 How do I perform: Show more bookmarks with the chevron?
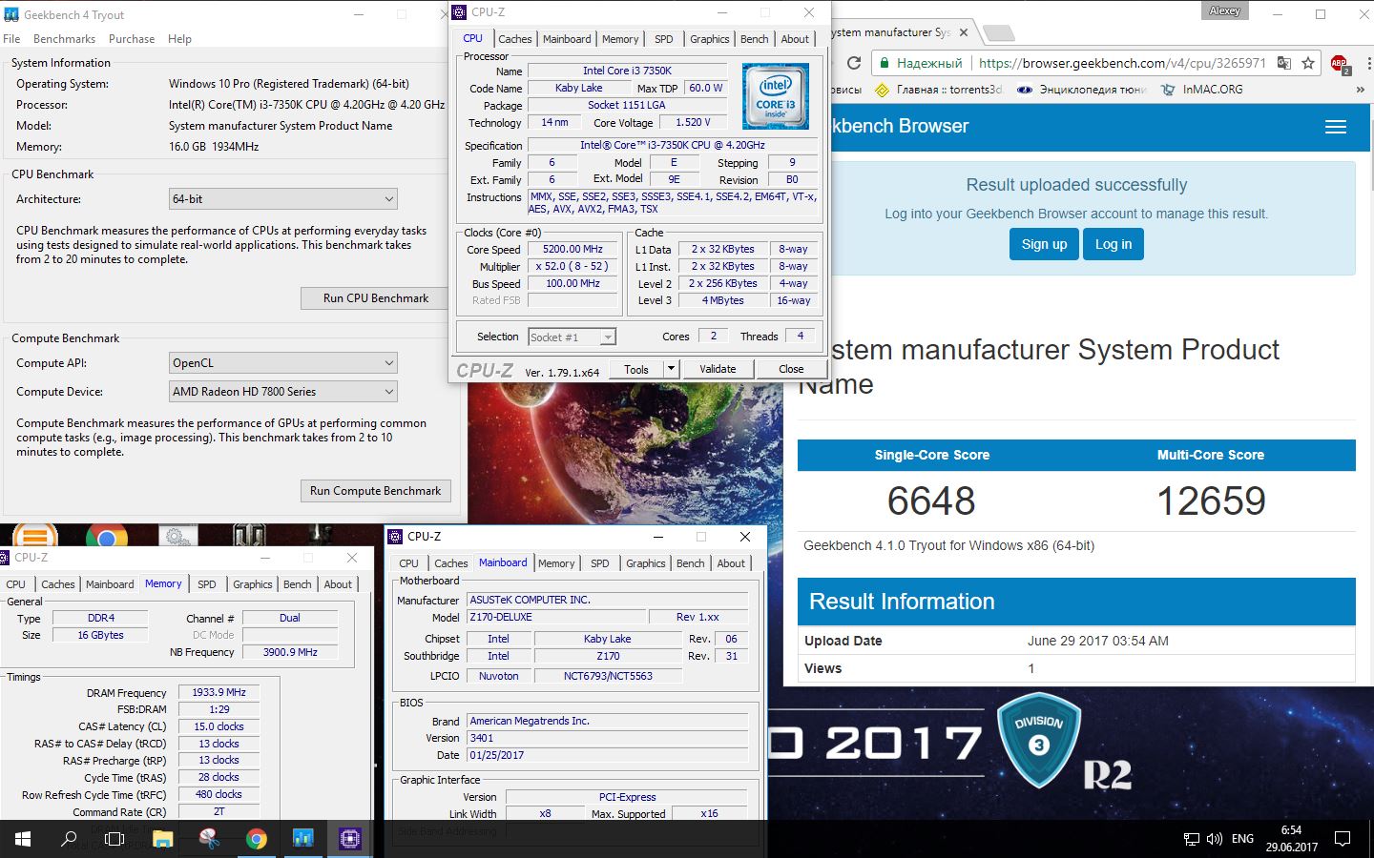[x=1360, y=90]
